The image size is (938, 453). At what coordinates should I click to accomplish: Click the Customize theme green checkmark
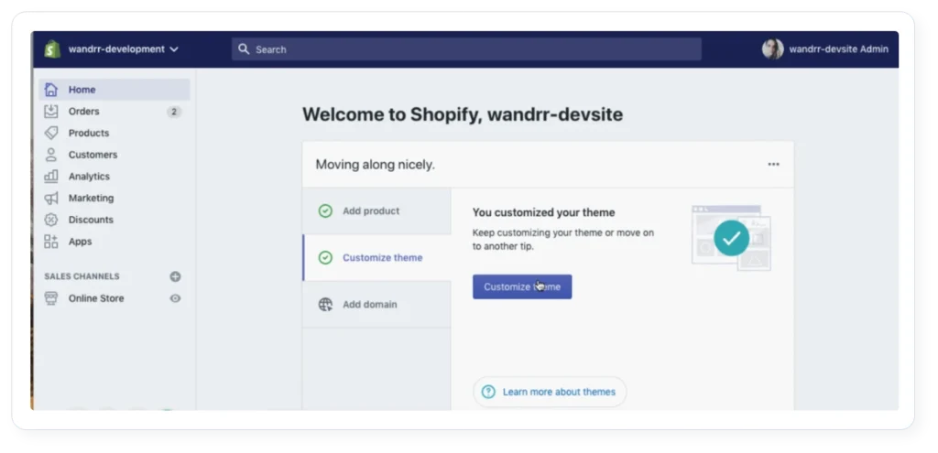coord(325,257)
